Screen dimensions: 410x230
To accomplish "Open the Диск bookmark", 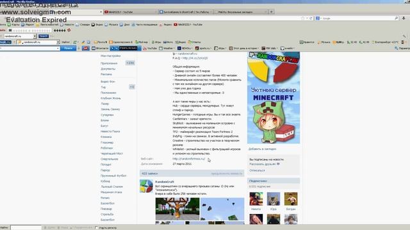I will (x=125, y=24).
